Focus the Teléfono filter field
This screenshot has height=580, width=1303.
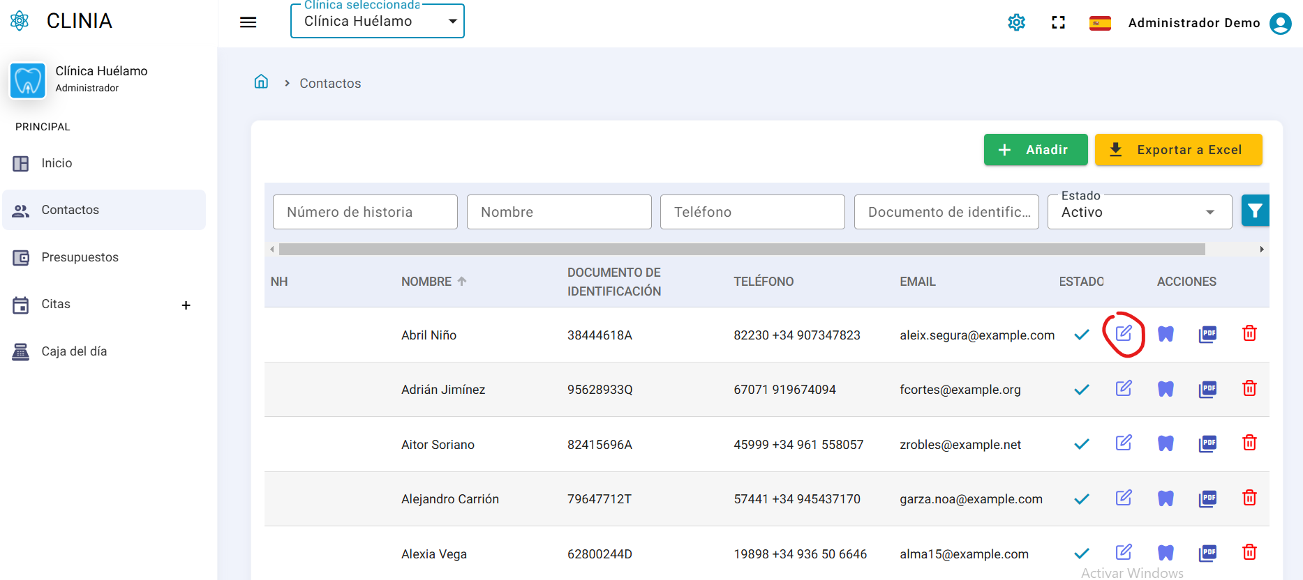(752, 212)
